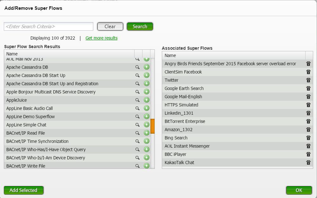The width and height of the screenshot is (317, 198).
Task: Add BACnet/IP Time Synchronization flow
Action: click(x=147, y=141)
